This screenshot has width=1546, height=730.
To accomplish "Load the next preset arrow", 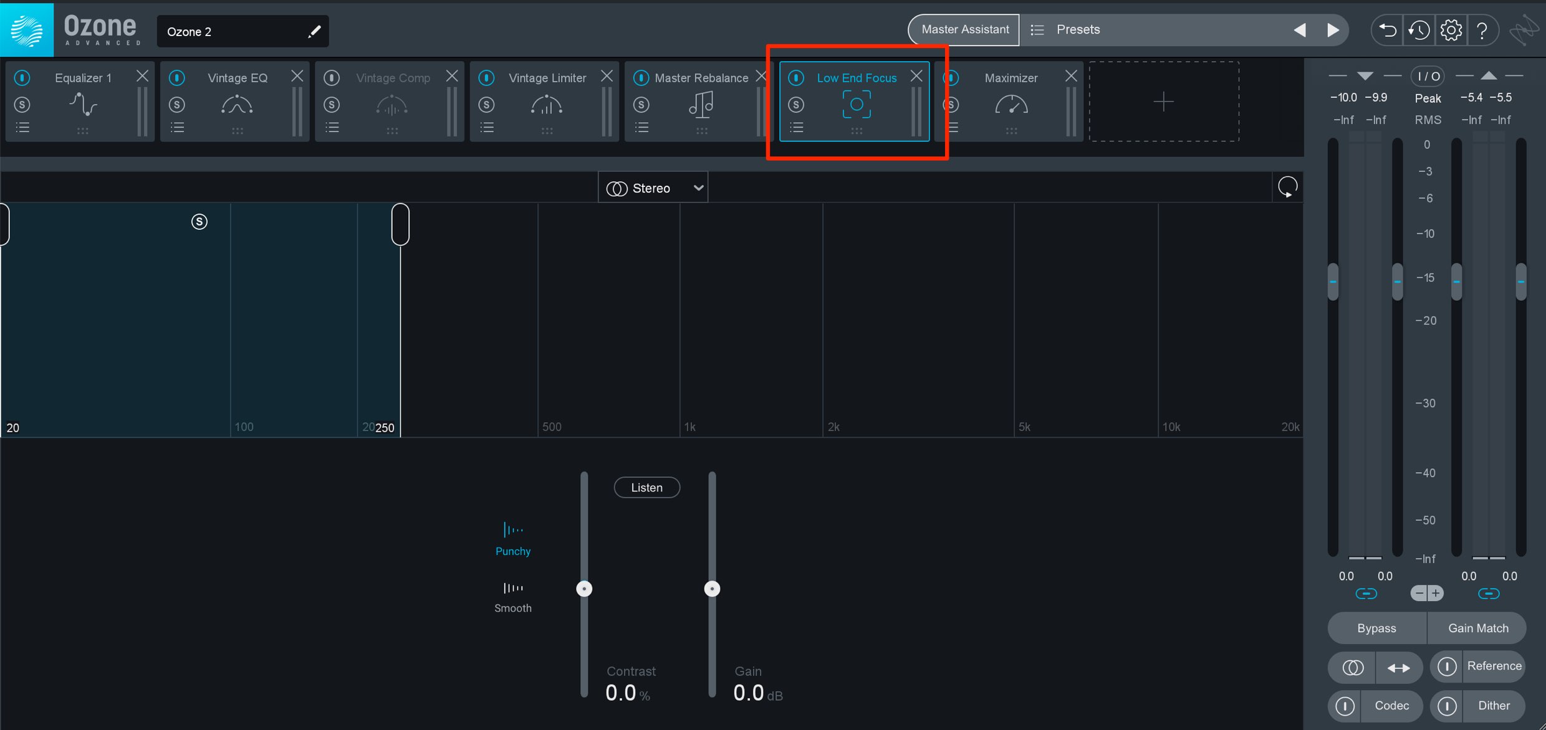I will click(x=1333, y=30).
